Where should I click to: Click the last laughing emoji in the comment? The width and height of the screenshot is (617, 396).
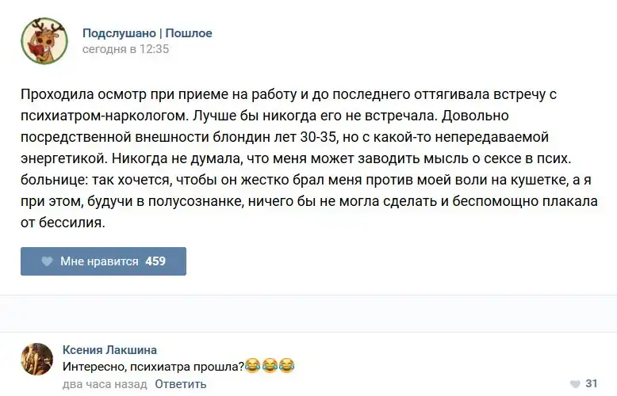coord(286,366)
